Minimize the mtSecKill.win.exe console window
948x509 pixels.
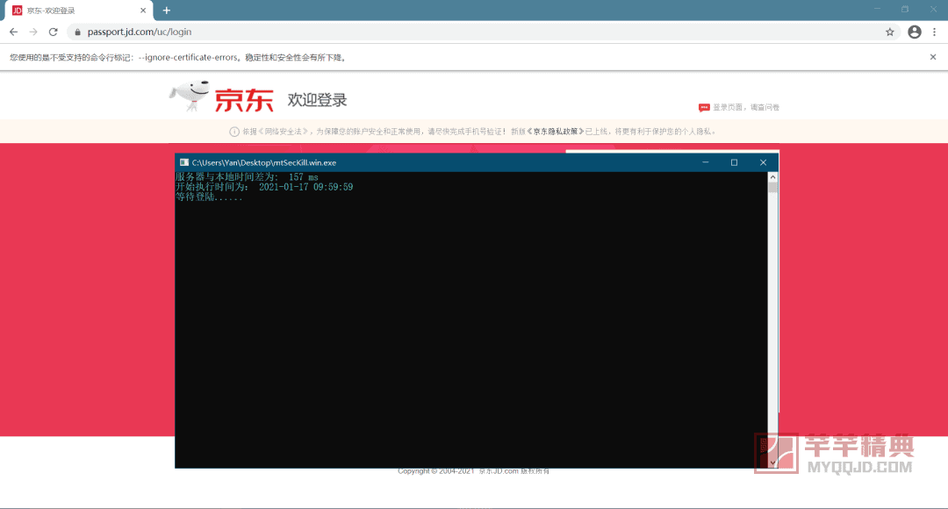click(x=705, y=162)
